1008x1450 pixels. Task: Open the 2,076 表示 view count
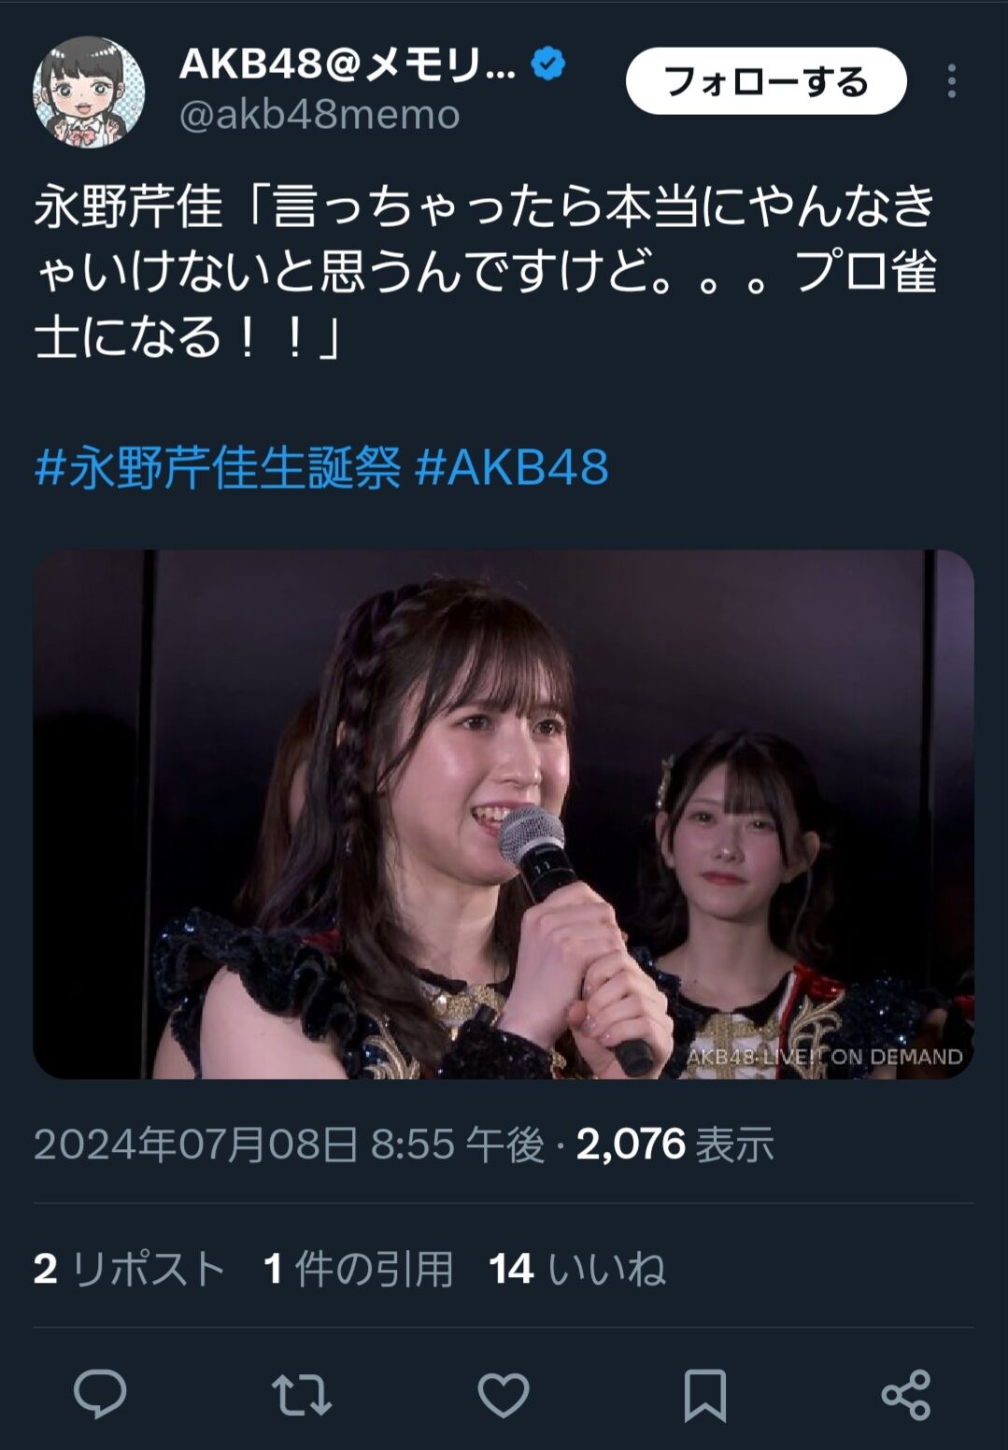(x=674, y=1144)
